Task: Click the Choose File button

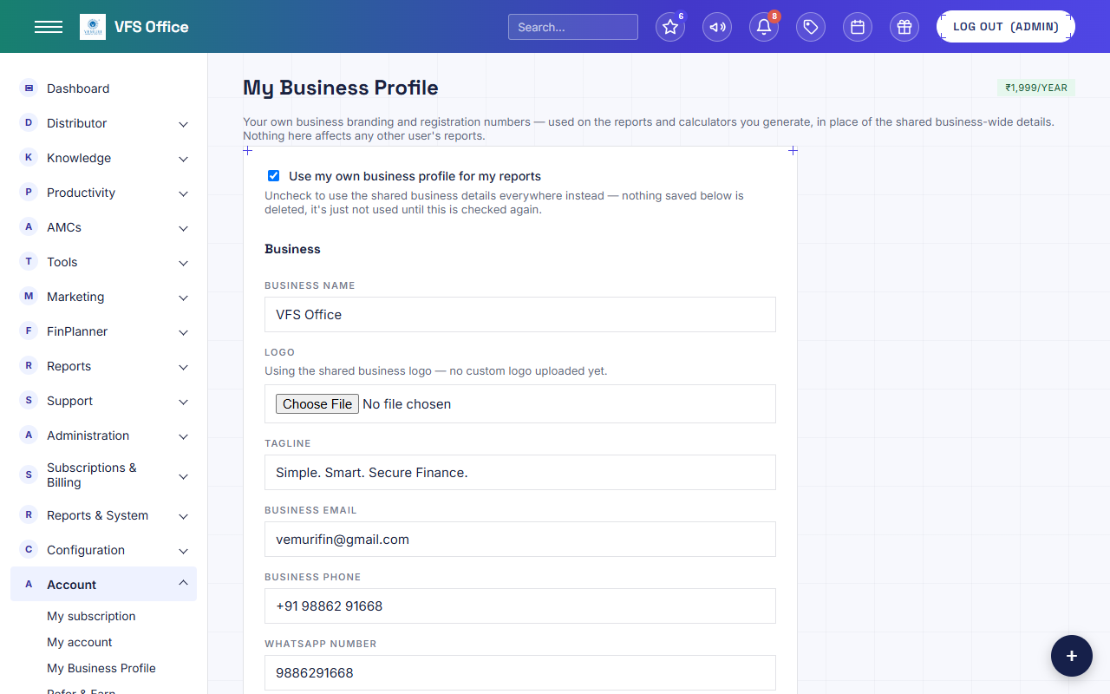Action: click(x=317, y=404)
